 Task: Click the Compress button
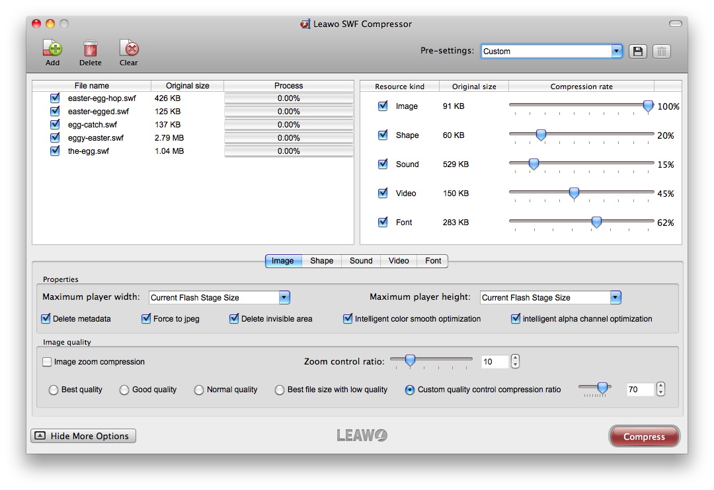tap(644, 437)
